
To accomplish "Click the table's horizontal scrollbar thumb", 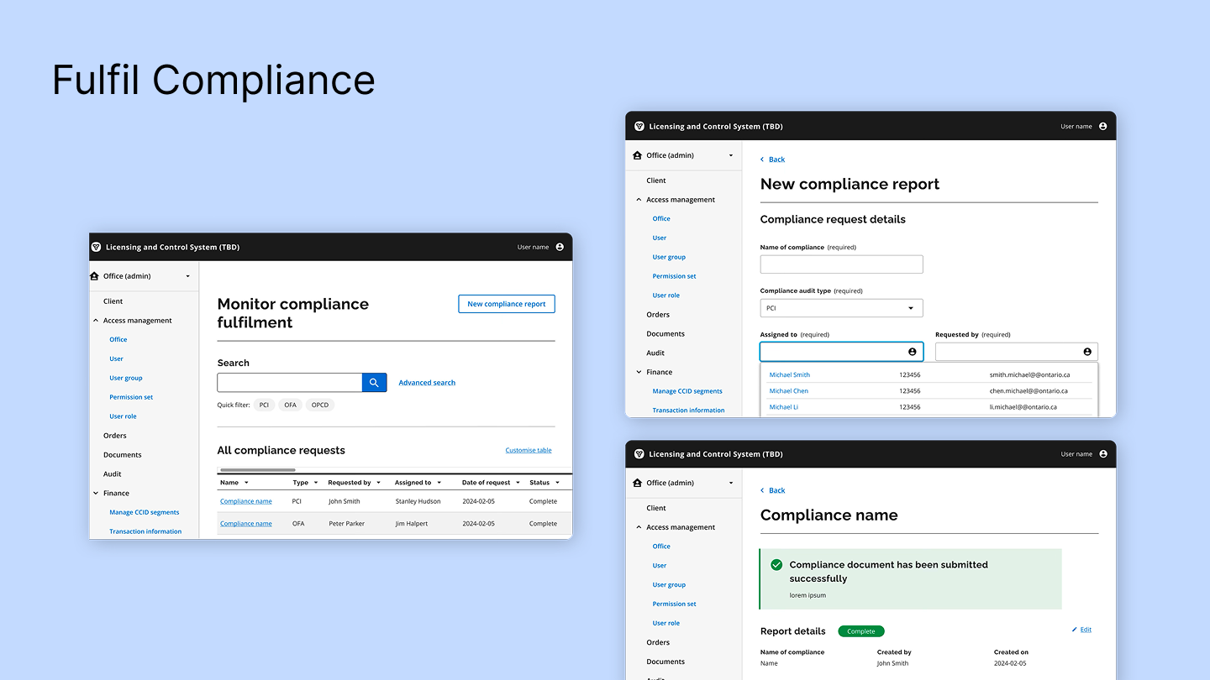I will 257,470.
